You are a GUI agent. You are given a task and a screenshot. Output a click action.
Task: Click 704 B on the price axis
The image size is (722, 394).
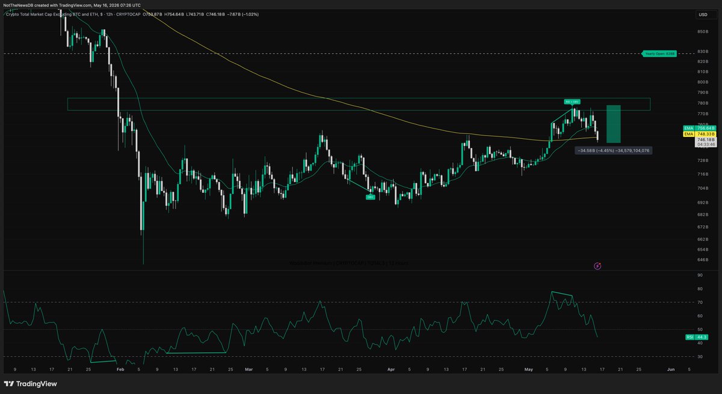(x=703, y=188)
